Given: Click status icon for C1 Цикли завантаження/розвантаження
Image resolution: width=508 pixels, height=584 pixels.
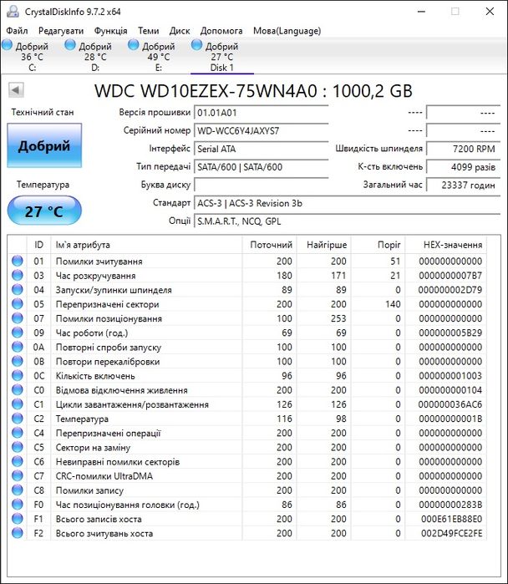Looking at the screenshot, I should point(18,404).
